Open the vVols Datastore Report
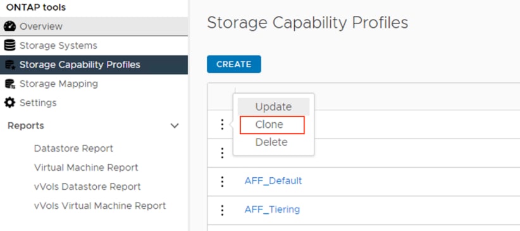 pos(87,187)
